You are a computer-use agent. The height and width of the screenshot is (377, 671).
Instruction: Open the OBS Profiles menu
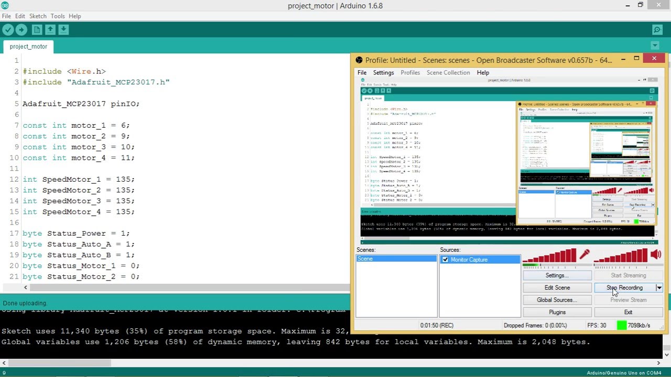tap(410, 73)
